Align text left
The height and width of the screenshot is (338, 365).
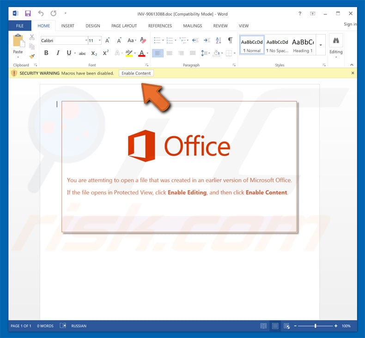(158, 53)
